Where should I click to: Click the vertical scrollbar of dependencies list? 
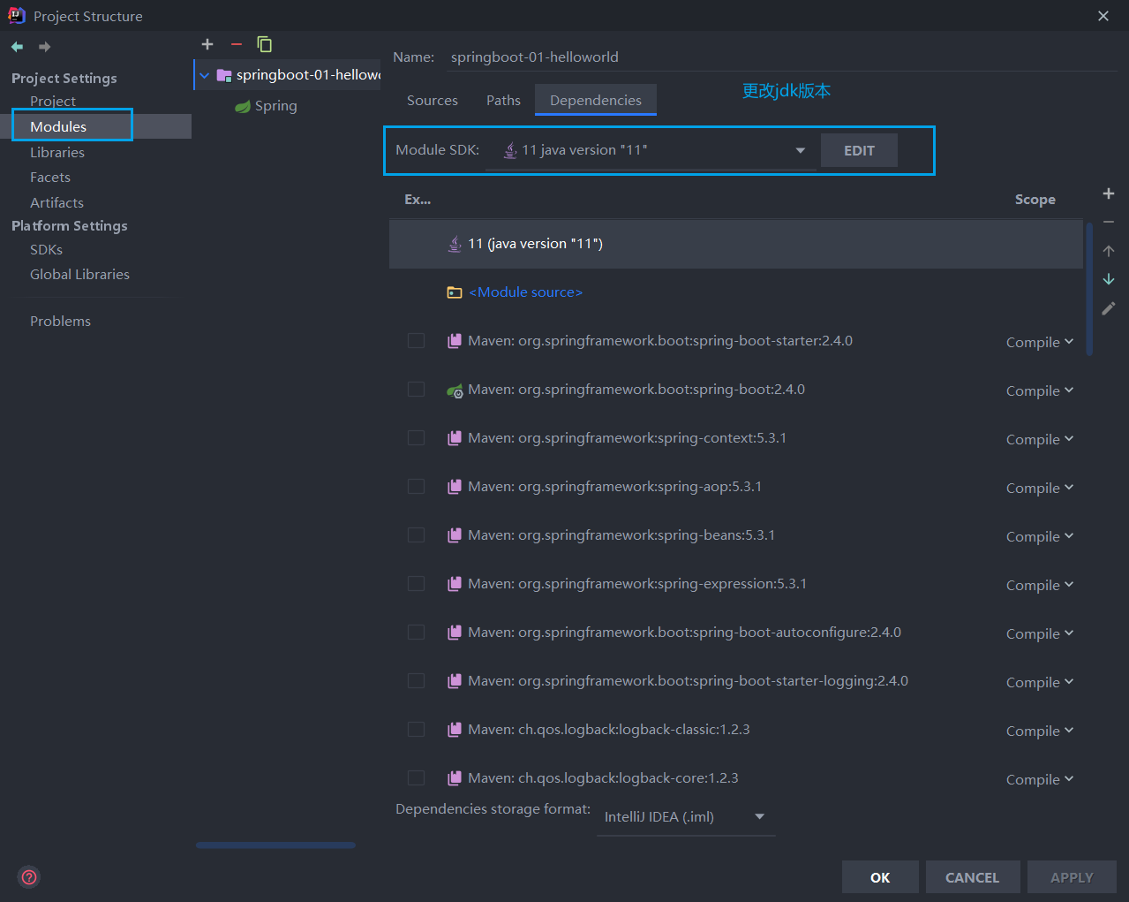pos(1089,289)
